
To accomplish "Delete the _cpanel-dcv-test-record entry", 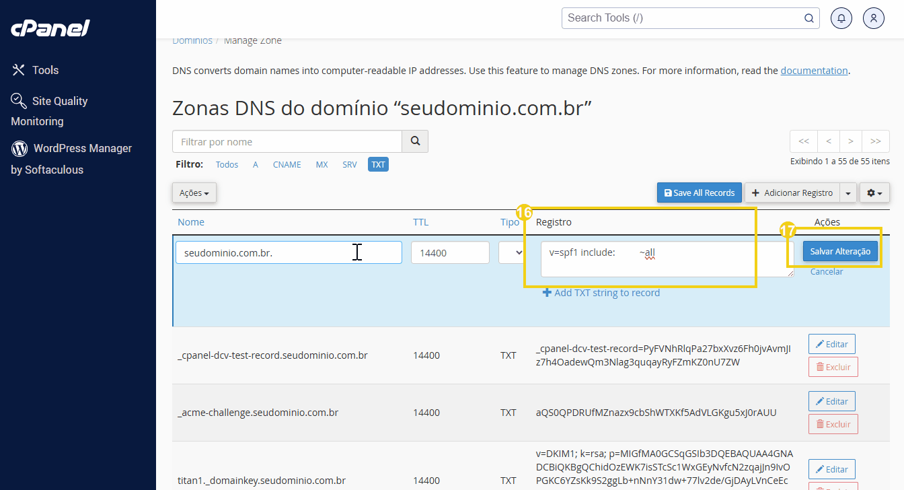I will click(x=833, y=367).
